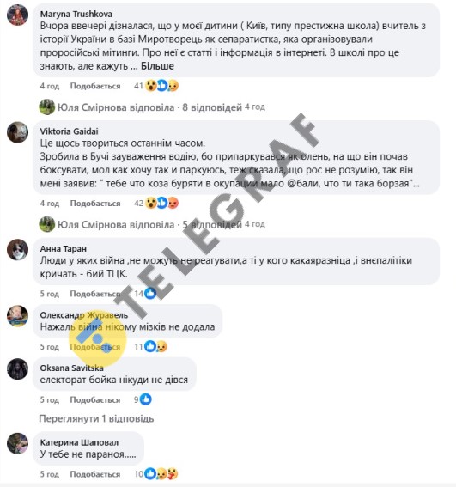The height and width of the screenshot is (487, 456).
Task: Open Катерина Шаповал's avatar
Action: pos(18,443)
